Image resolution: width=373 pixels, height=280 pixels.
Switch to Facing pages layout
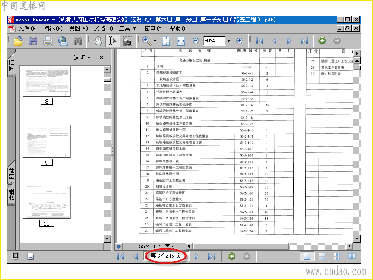click(352, 256)
